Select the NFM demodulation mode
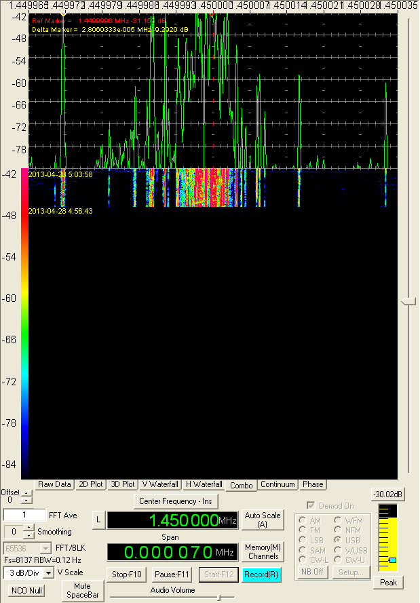The height and width of the screenshot is (603, 420). pyautogui.click(x=338, y=530)
